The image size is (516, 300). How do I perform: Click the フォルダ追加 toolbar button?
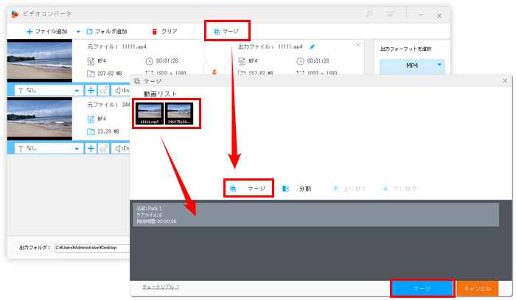tap(107, 32)
